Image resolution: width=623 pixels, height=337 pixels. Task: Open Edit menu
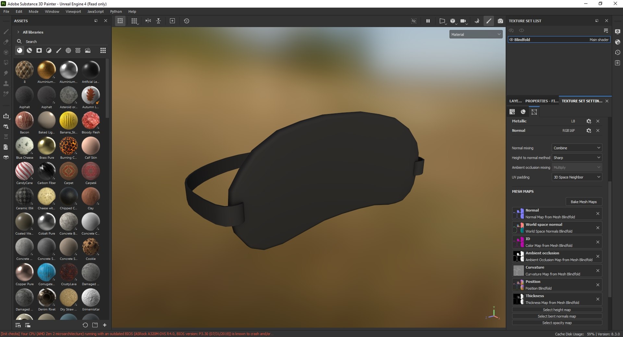pyautogui.click(x=19, y=11)
